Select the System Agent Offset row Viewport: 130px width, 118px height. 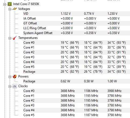[76, 33]
